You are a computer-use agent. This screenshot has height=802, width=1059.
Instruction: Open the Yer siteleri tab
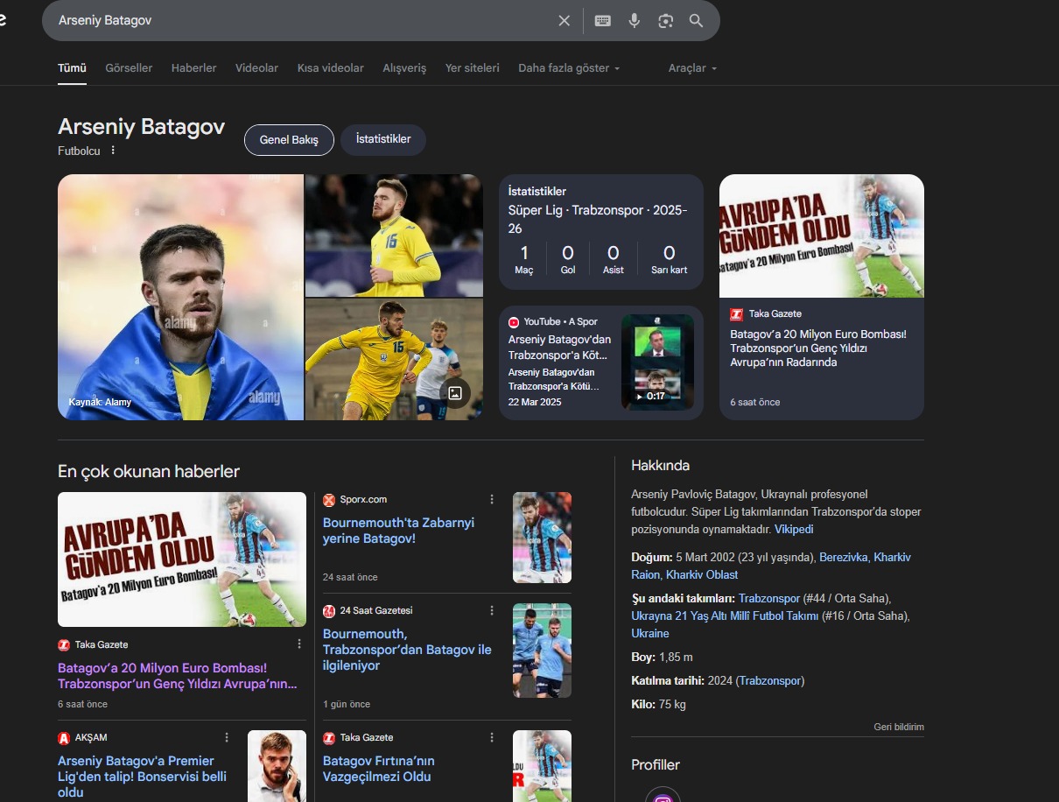tap(472, 67)
